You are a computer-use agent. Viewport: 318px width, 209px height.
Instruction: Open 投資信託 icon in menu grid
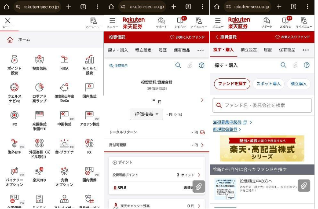pos(39,63)
